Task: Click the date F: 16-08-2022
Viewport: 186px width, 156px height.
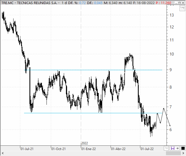Action: click(144, 3)
